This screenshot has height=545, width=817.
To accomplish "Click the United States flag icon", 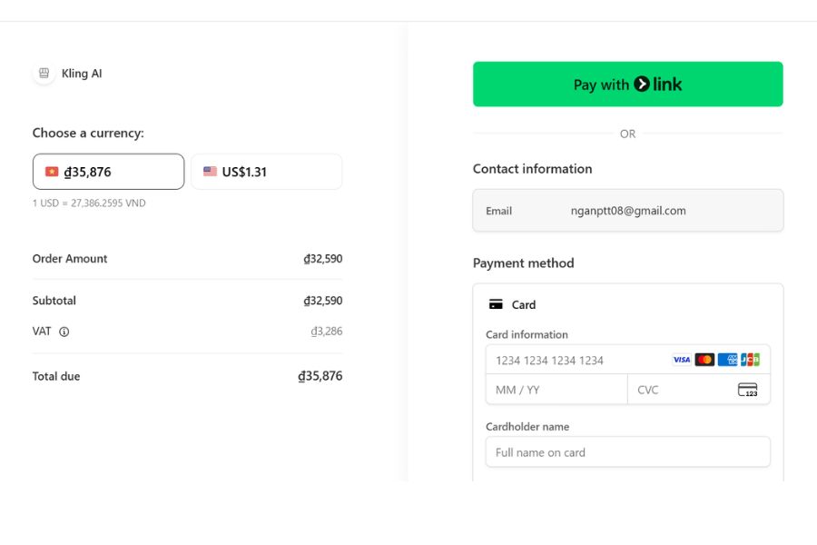I will [x=210, y=172].
